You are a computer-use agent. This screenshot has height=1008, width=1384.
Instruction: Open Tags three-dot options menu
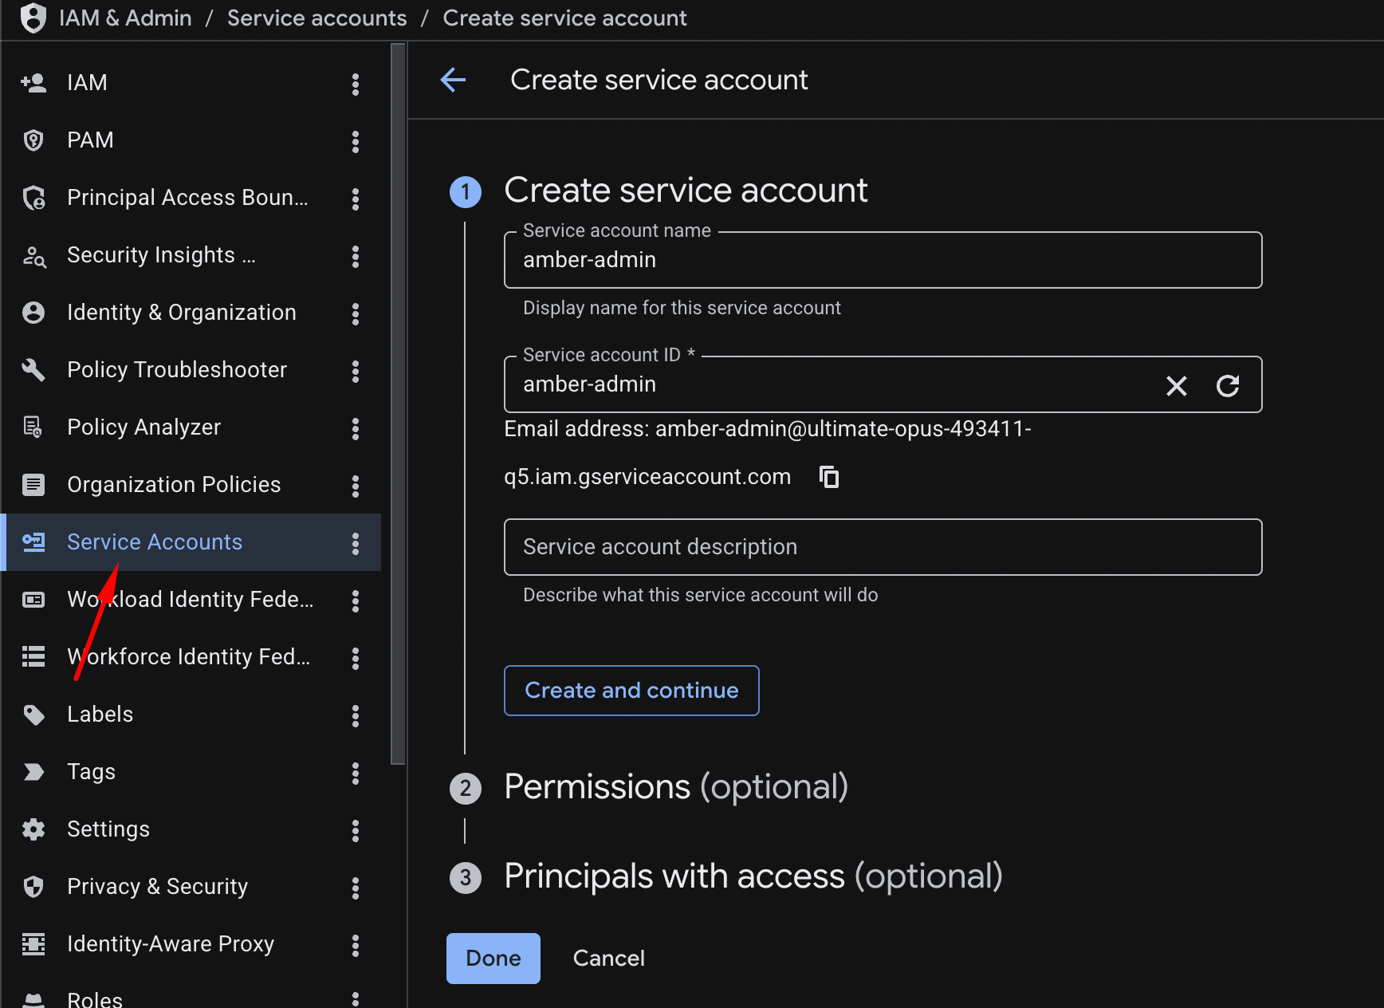356,774
